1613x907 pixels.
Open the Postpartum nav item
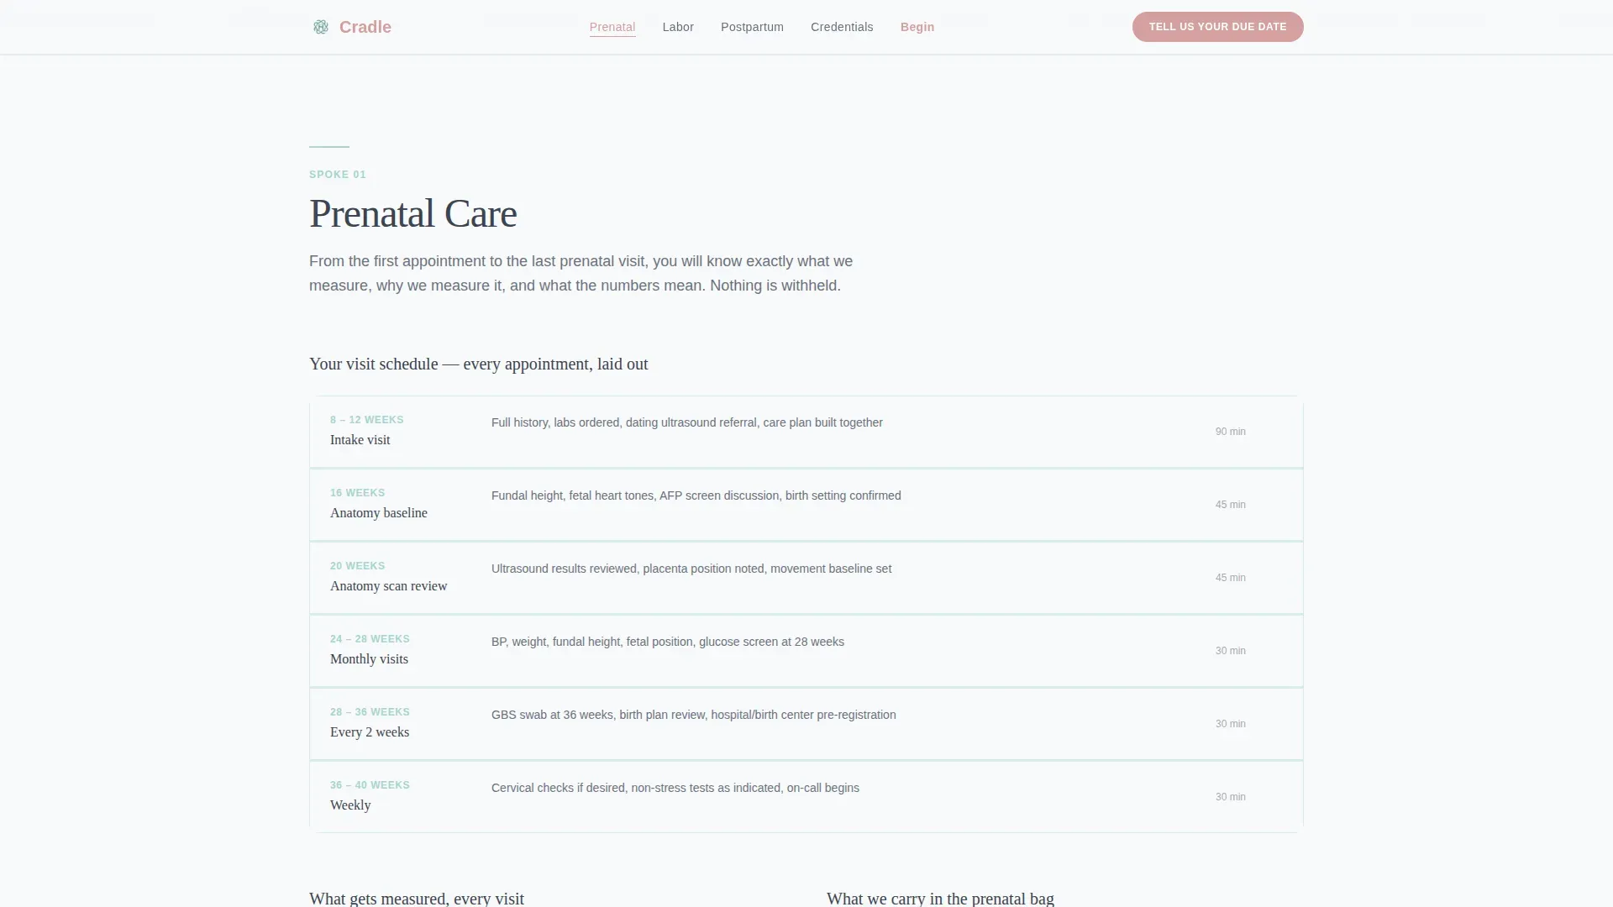point(752,27)
